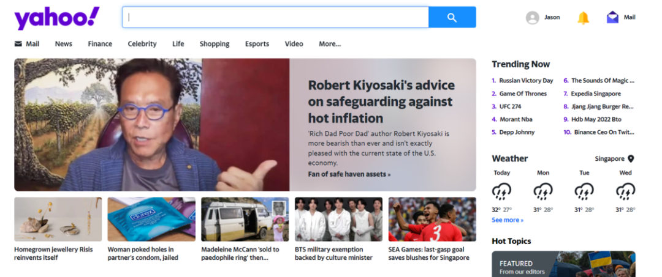Open trending topic The Sounds Of Magic
662x277 pixels.
click(x=603, y=80)
